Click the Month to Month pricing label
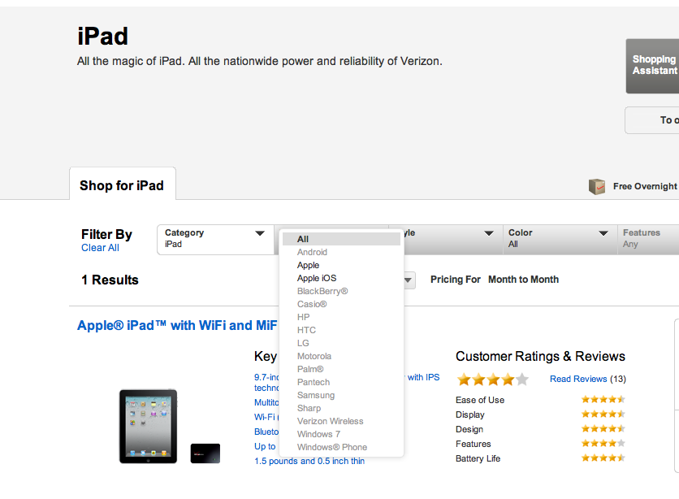This screenshot has width=679, height=499. tap(523, 280)
